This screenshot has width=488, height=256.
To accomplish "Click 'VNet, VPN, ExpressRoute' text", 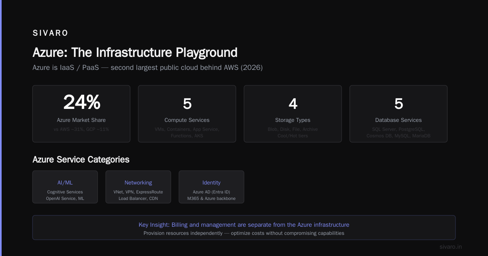I will [138, 192].
